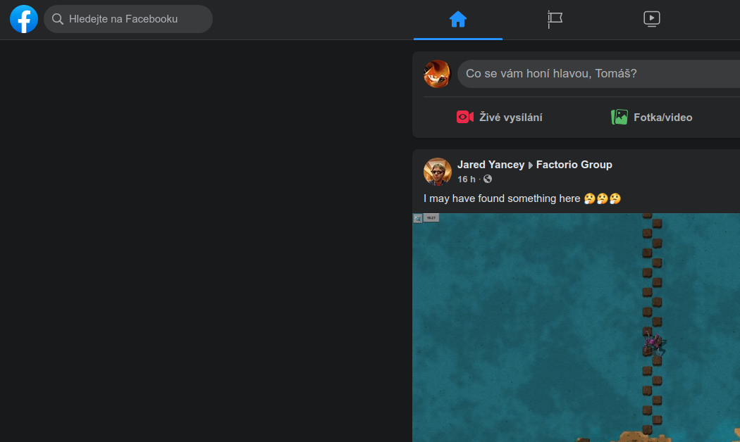Click the green Fotka/video photo icon
The width and height of the screenshot is (740, 442).
pos(619,117)
